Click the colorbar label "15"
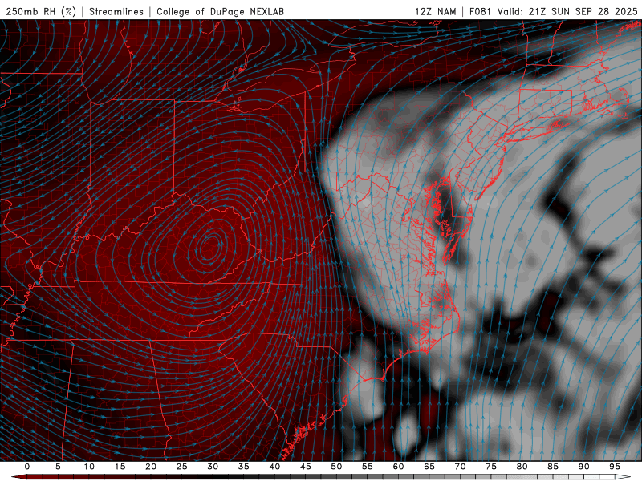The width and height of the screenshot is (642, 481). (x=120, y=467)
